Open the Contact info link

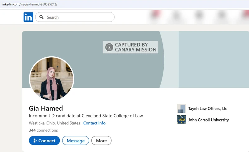click(x=94, y=123)
